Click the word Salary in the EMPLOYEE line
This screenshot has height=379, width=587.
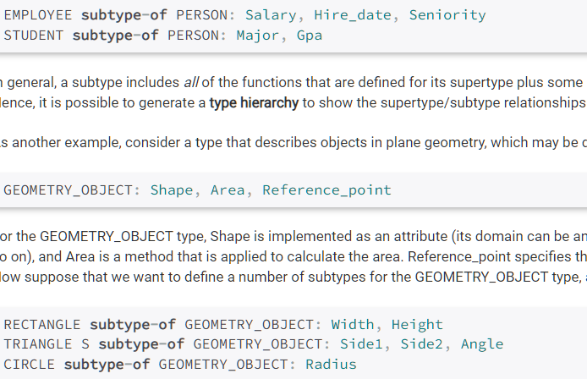coord(272,15)
